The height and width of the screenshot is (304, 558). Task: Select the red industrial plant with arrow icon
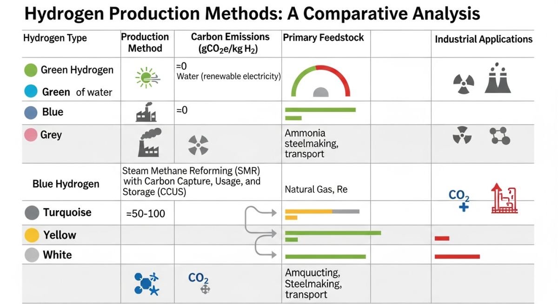505,198
